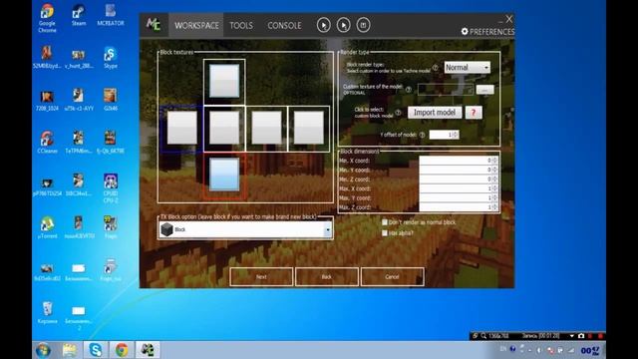Switch to Chrome in the taskbar
The height and width of the screenshot is (359, 638).
pyautogui.click(x=122, y=350)
